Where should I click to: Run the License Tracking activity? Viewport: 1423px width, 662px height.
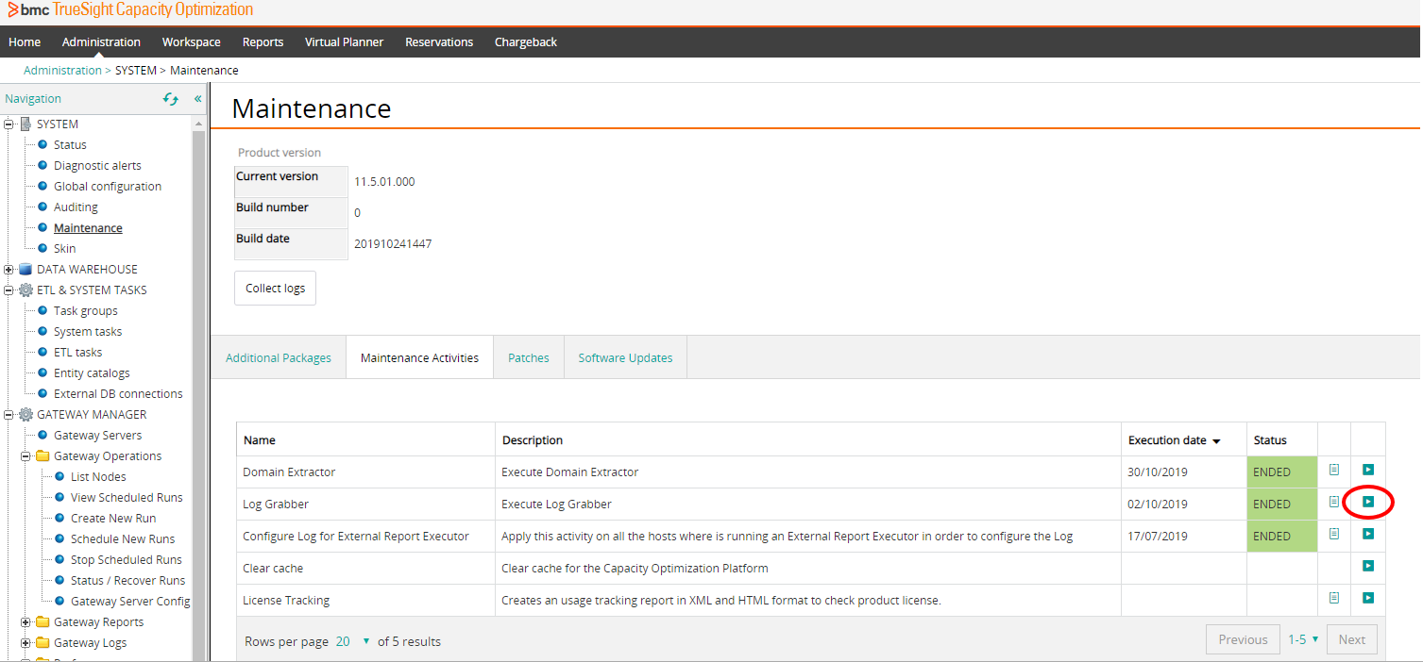tap(1367, 598)
